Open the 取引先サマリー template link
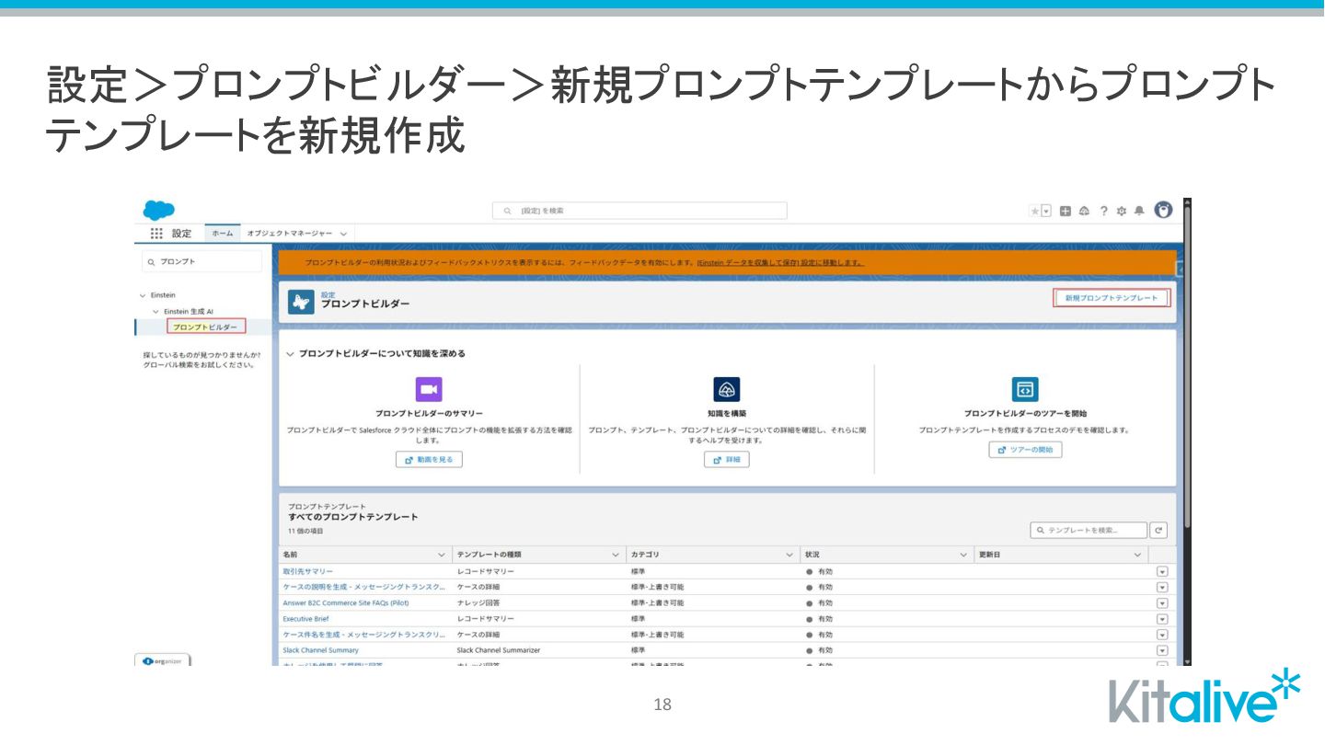The width and height of the screenshot is (1325, 745). [308, 571]
